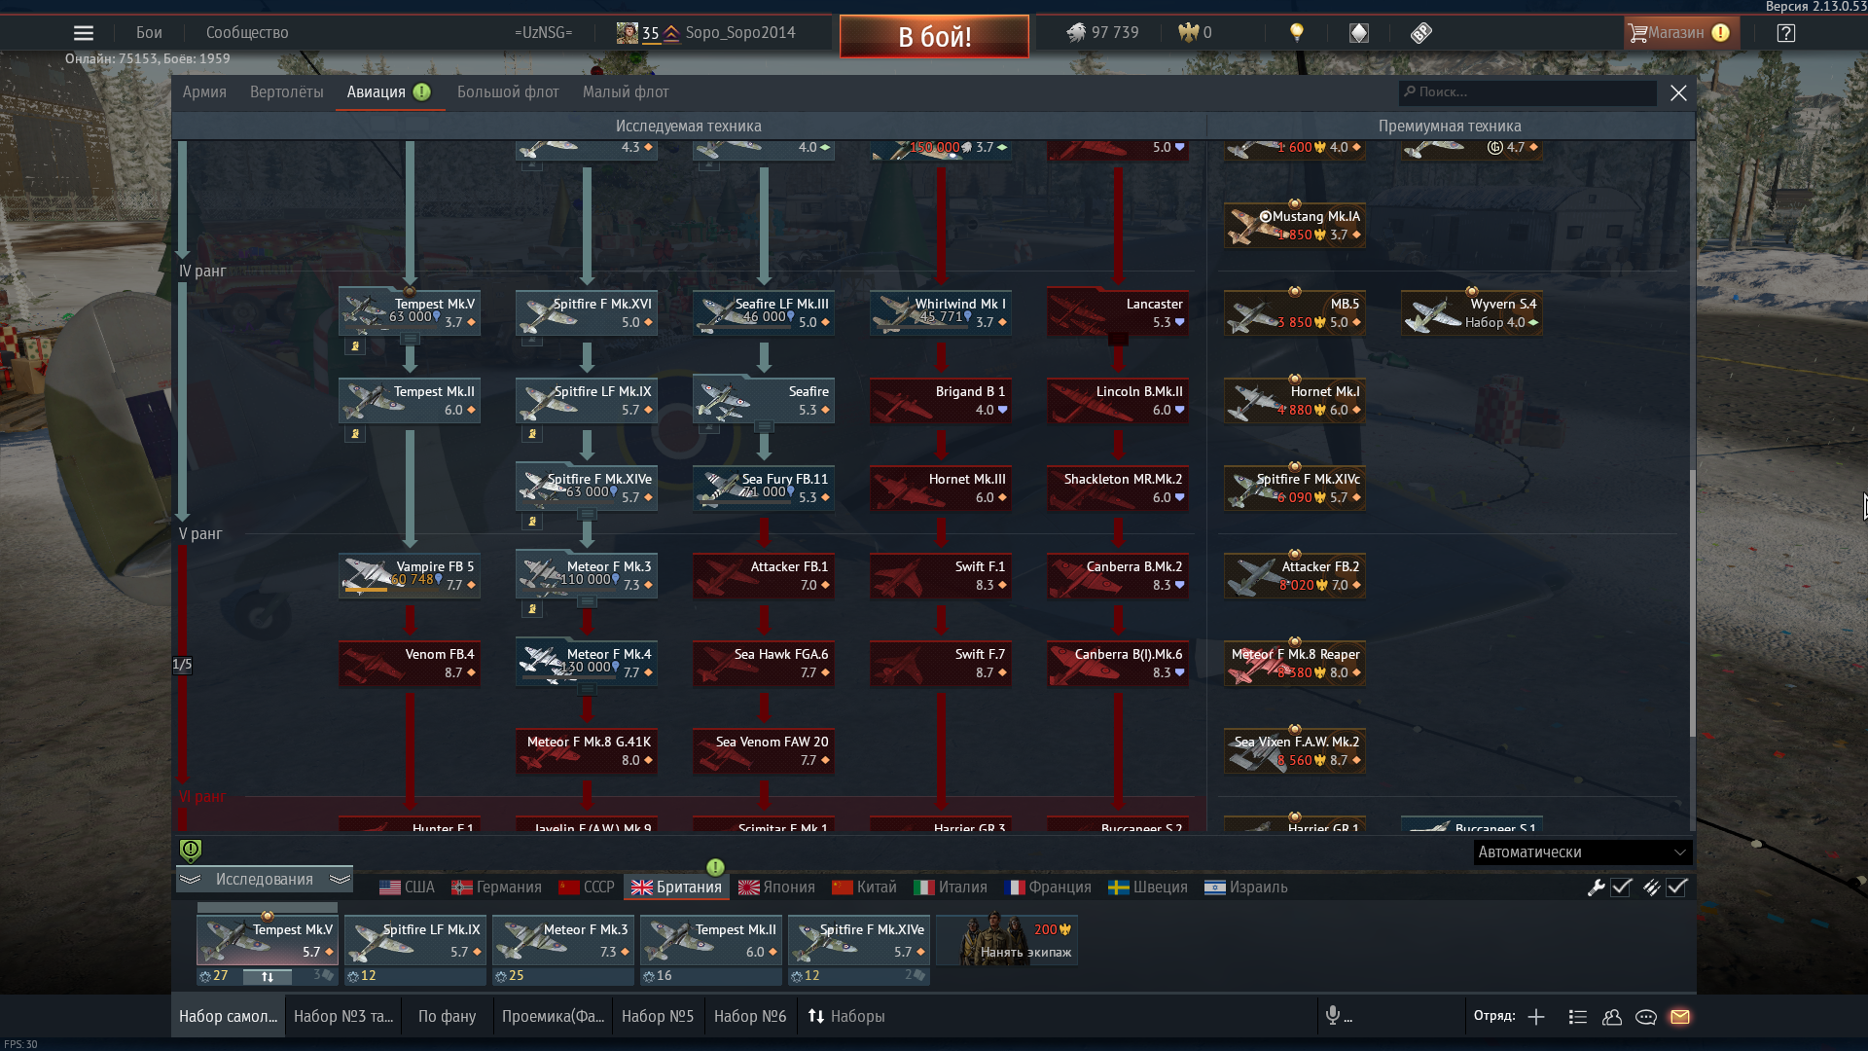
Task: Open the Наборы presets list
Action: click(x=846, y=1016)
